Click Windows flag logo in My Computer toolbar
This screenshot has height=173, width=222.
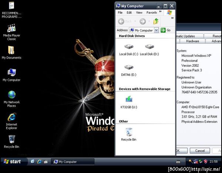tap(169, 13)
